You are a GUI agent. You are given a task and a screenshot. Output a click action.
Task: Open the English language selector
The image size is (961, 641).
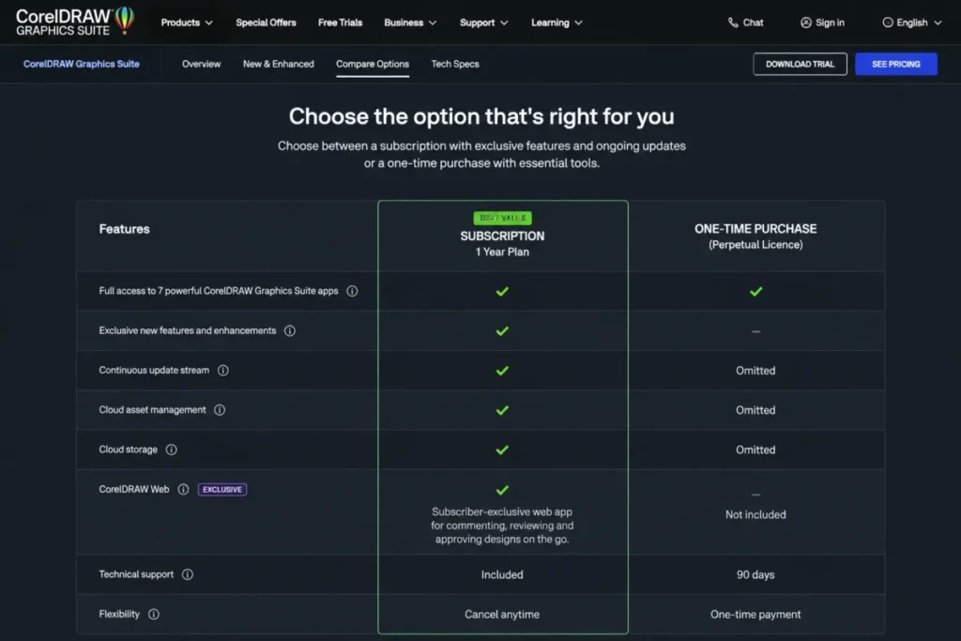[911, 23]
